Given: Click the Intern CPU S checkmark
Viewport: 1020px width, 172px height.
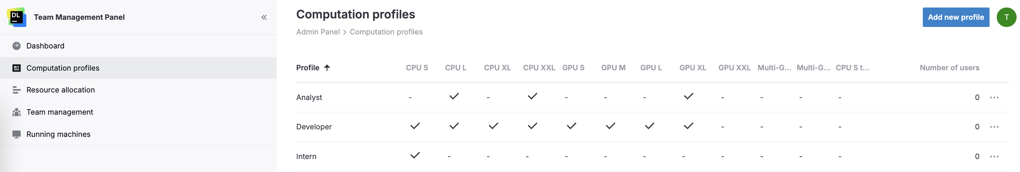Looking at the screenshot, I should (415, 155).
